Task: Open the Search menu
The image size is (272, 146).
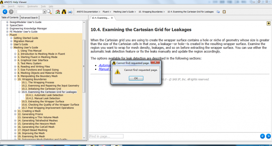Action: pos(11,6)
